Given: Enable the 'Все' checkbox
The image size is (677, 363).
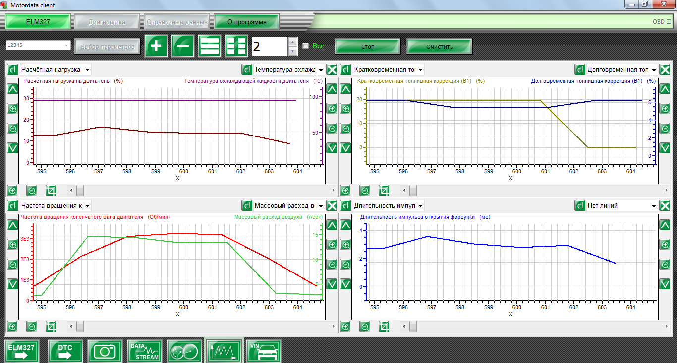Looking at the screenshot, I should pos(306,46).
